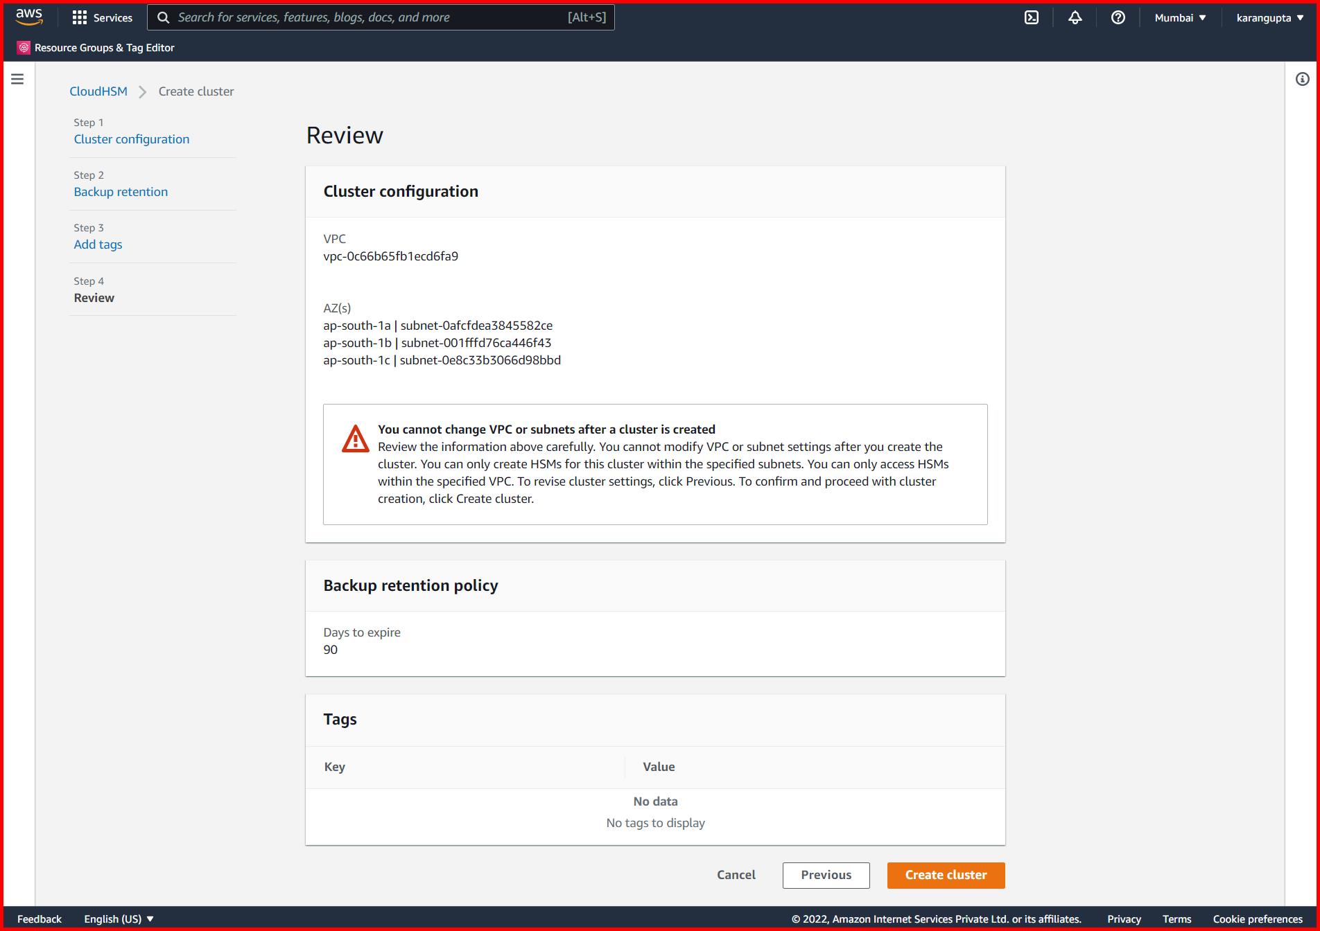The height and width of the screenshot is (931, 1320).
Task: Open the karangupta account dropdown
Action: click(x=1268, y=17)
